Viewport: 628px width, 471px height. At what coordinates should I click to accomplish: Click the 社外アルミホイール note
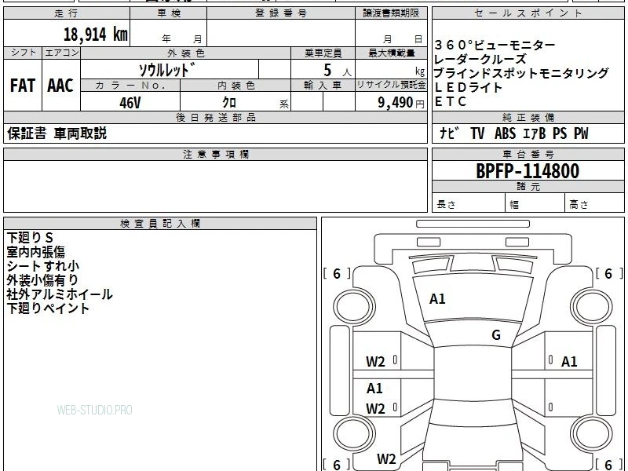point(60,294)
